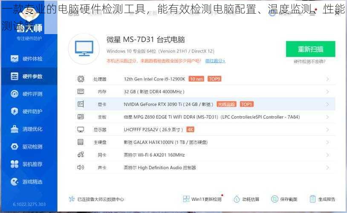Screen dimensions: 347x213
Task: Click the 装机推荐 four-squares icon
Action: pyautogui.click(x=14, y=164)
